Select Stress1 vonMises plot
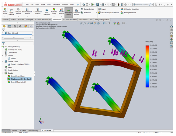This screenshot has width=176, height=136. click(16, 76)
